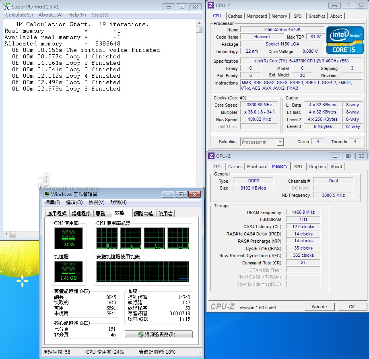Select About tab in upper CPU-Z window
Screen dimensions: 369x359
(x=336, y=16)
